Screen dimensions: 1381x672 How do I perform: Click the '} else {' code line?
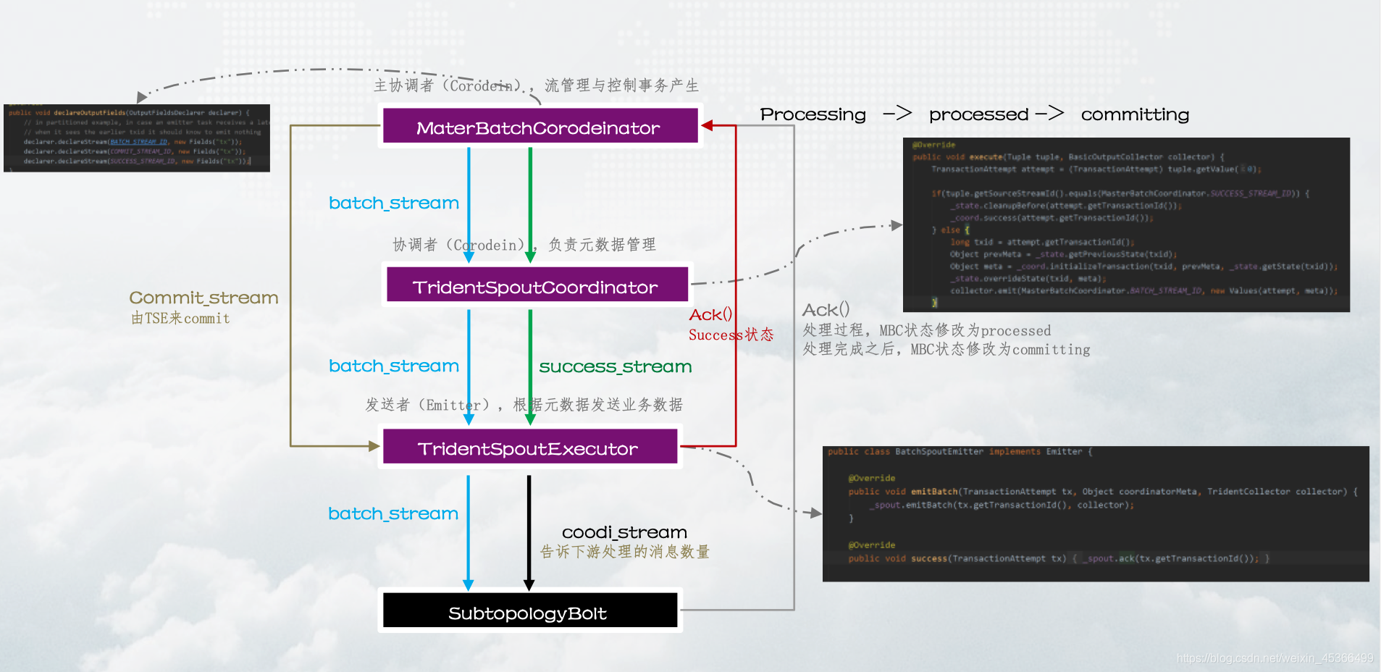[x=950, y=230]
